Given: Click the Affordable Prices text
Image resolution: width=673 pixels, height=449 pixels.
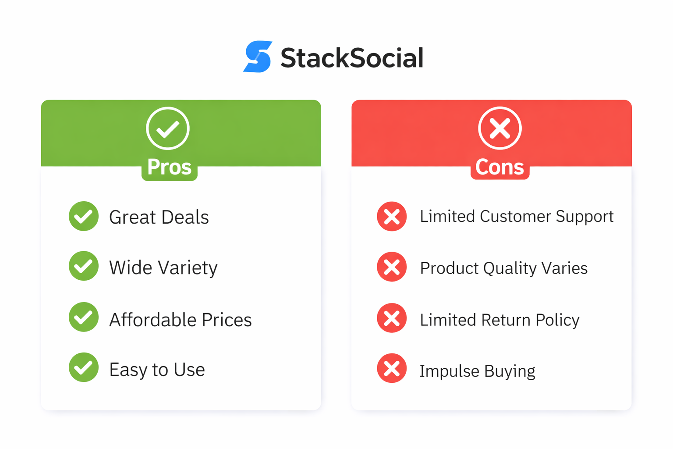Looking at the screenshot, I should (181, 320).
